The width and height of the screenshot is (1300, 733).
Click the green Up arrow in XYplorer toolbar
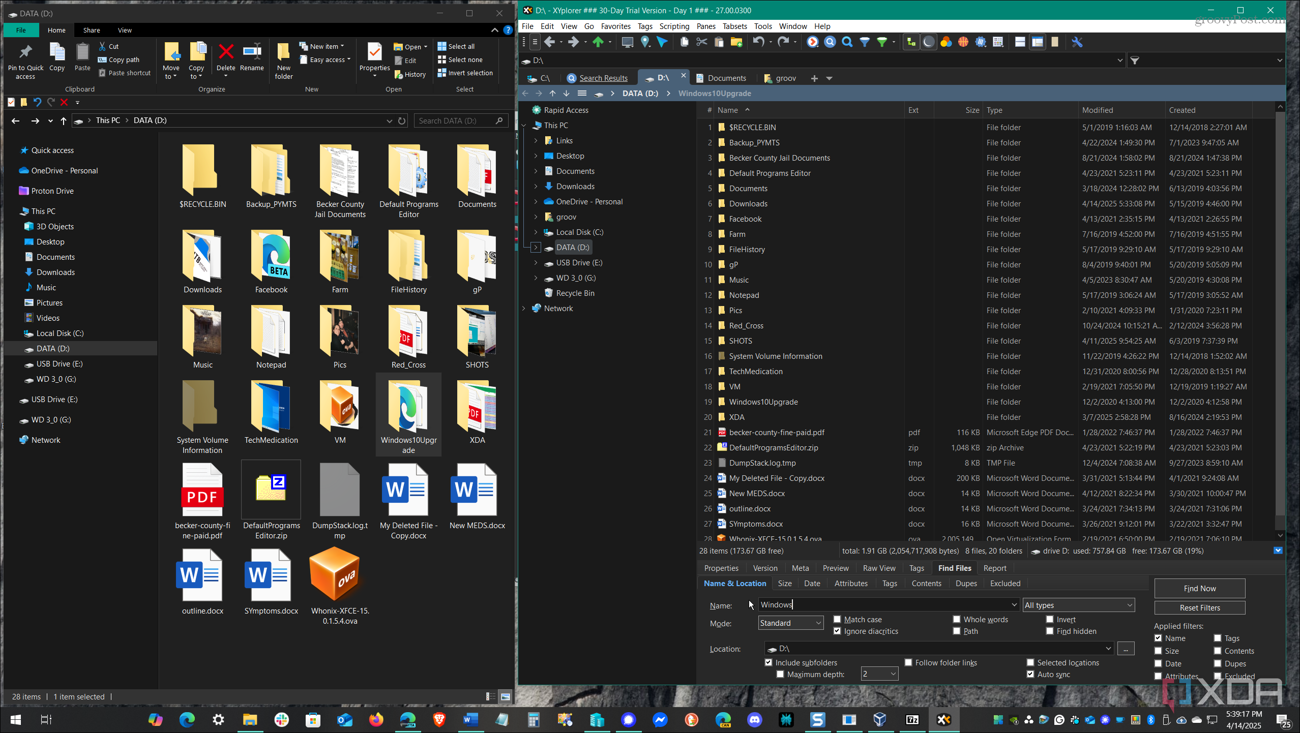pyautogui.click(x=598, y=42)
